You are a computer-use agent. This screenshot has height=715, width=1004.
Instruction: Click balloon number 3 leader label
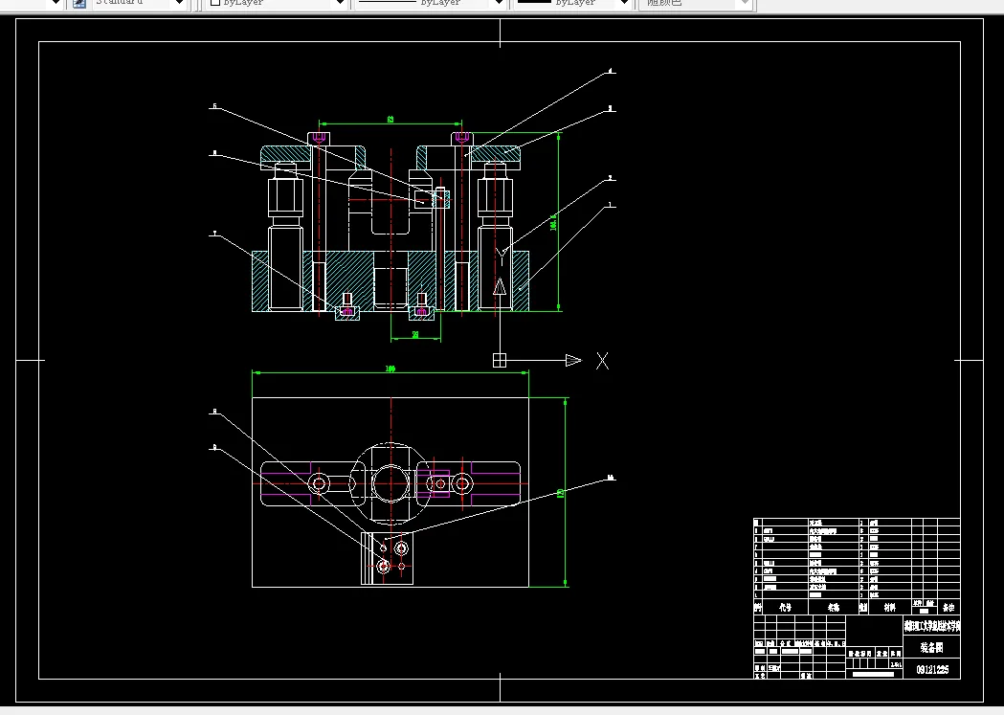[611, 109]
